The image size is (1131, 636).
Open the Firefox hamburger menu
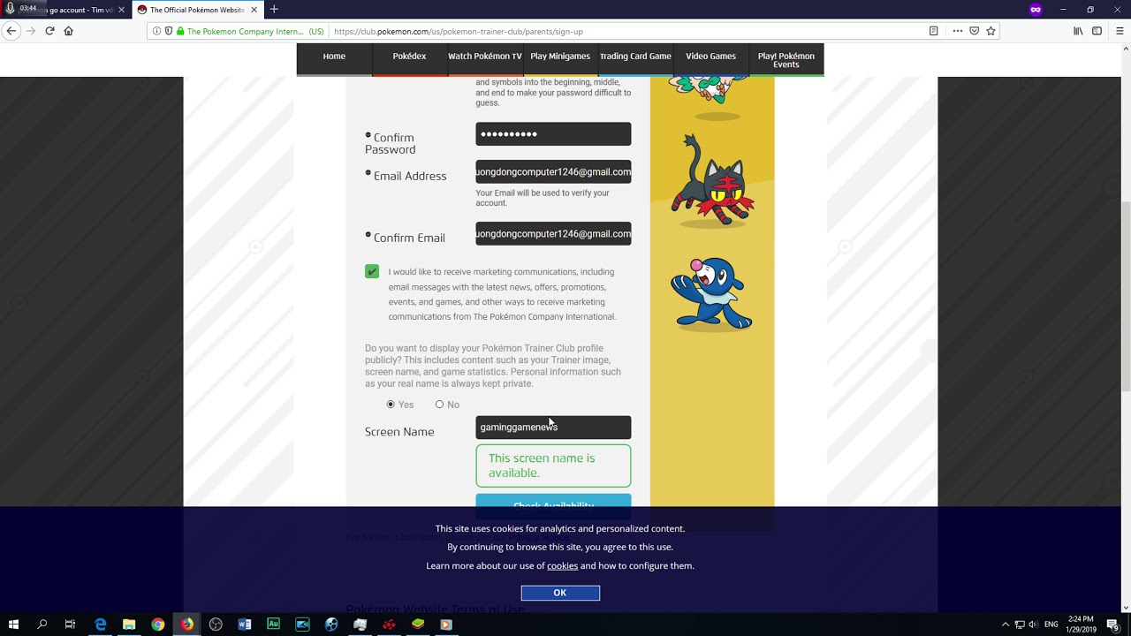pos(1120,31)
